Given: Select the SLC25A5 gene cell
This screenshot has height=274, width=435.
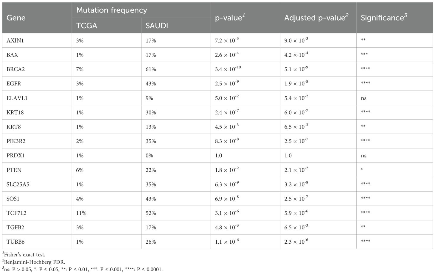Looking at the screenshot, I should (x=18, y=184).
